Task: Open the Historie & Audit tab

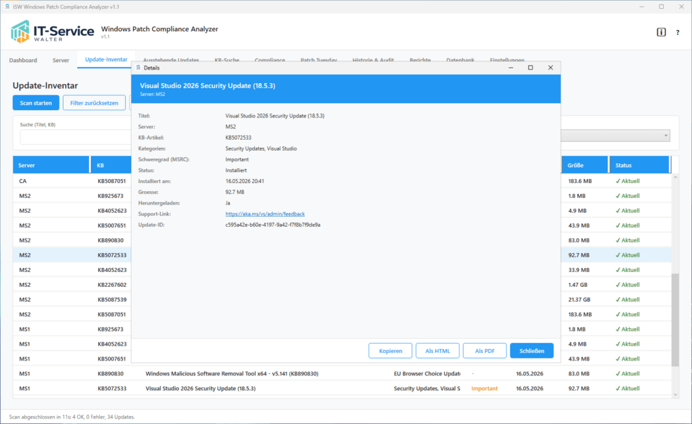Action: pos(373,60)
